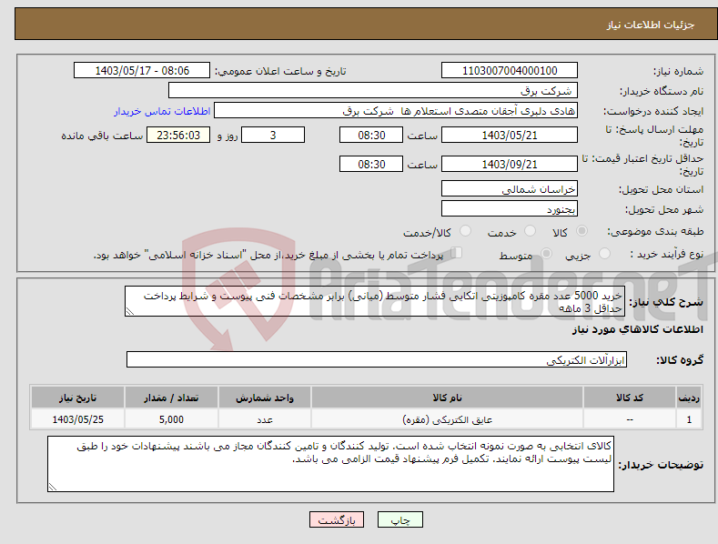Click the row number cell 1
Viewport: 718px width, 544px height.
[689, 419]
